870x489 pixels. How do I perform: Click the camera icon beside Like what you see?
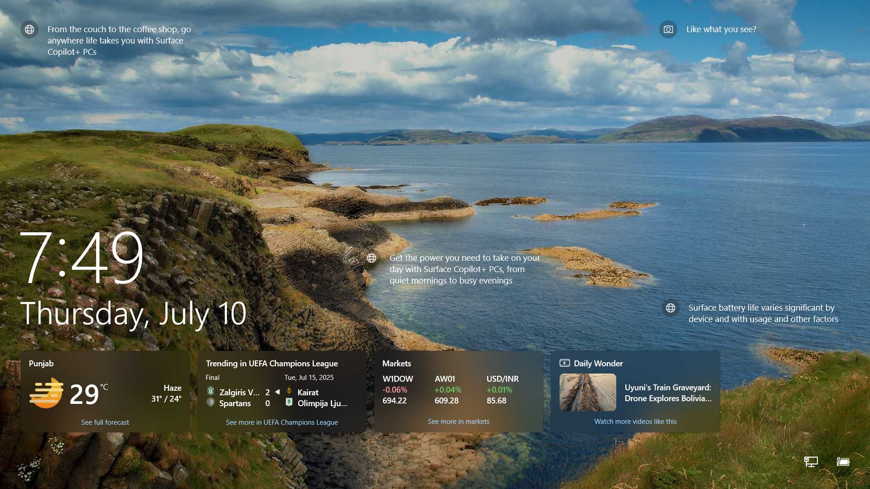pos(668,29)
